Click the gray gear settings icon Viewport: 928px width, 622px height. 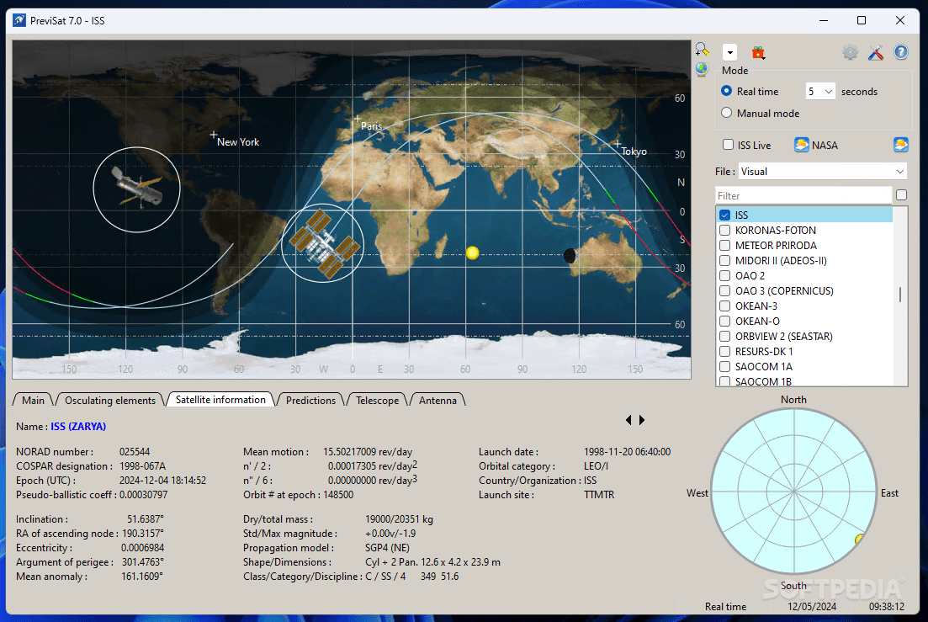(x=850, y=52)
